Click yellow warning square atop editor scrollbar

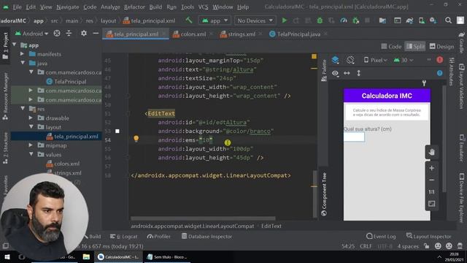point(314,56)
